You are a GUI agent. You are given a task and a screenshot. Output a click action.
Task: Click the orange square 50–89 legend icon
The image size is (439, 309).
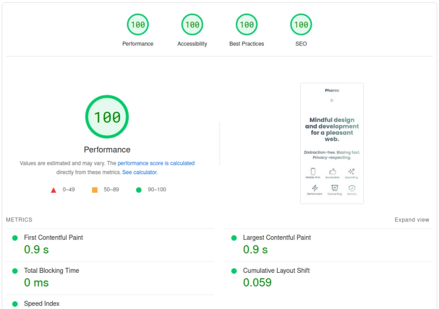[95, 190]
